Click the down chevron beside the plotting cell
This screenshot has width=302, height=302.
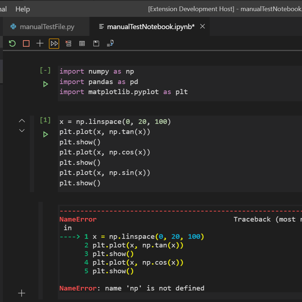coord(22,131)
